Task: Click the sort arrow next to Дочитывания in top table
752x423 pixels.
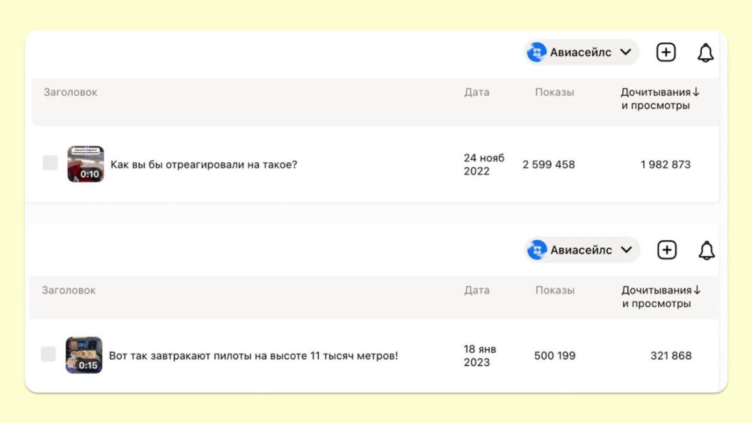Action: pos(696,92)
